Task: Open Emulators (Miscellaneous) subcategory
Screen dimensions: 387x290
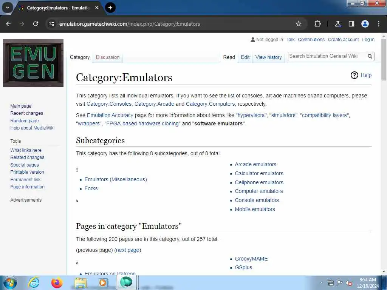Action: coord(116,179)
